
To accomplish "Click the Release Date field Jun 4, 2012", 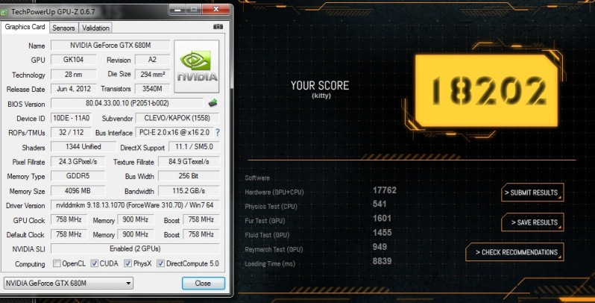I will click(74, 89).
